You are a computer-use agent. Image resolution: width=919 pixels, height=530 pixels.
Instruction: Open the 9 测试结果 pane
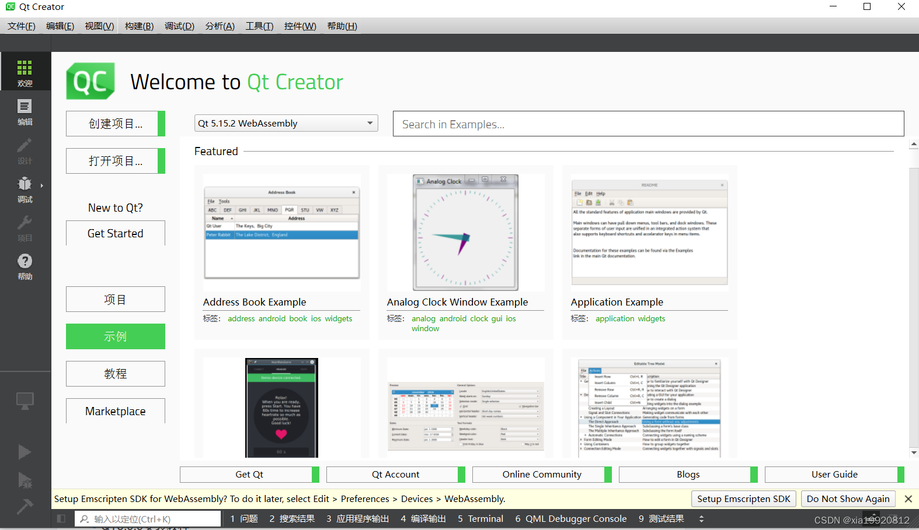tap(661, 518)
